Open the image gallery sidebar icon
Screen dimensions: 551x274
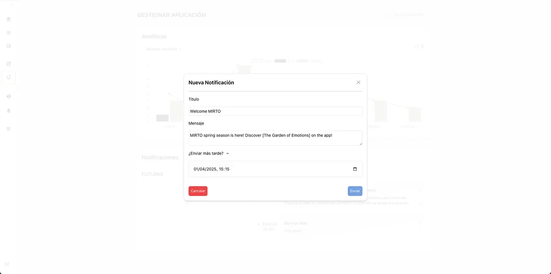9,64
